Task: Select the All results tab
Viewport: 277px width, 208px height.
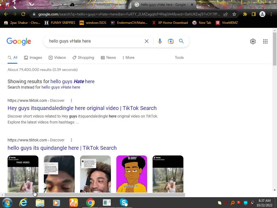Action: coord(12,58)
